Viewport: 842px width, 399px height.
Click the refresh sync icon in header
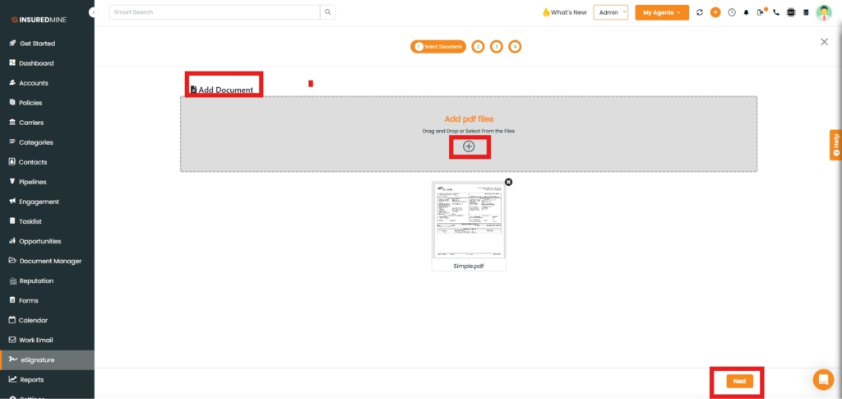700,12
